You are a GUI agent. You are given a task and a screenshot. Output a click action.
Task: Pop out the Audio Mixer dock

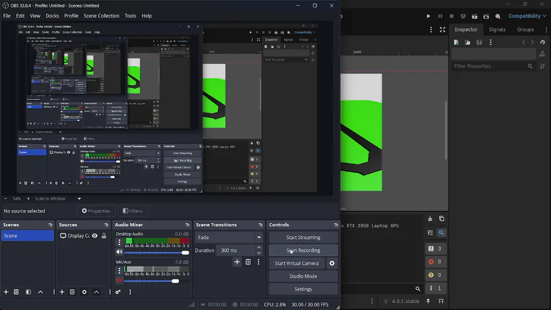187,225
